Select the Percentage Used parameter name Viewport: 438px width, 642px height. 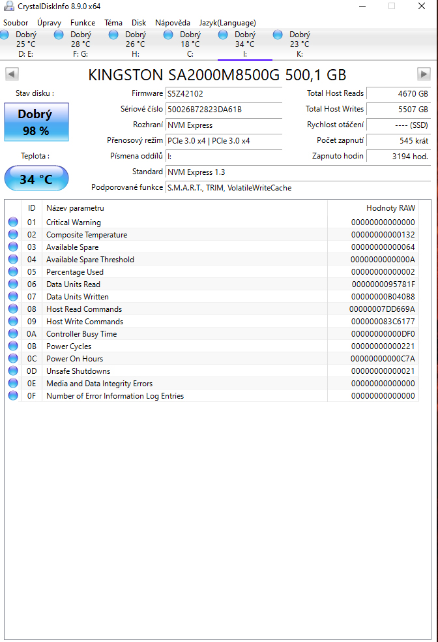pos(75,272)
